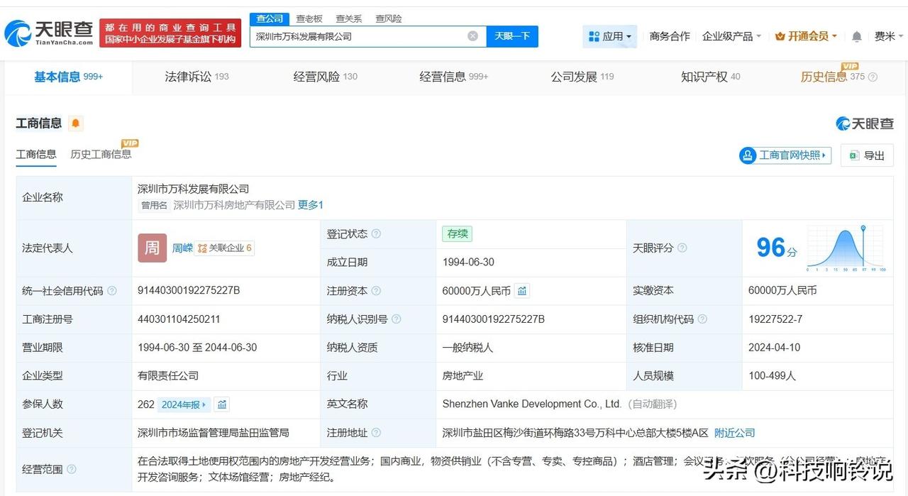
Task: Open 经营风险 130 tab
Action: [326, 77]
